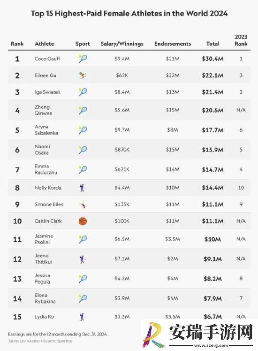This screenshot has height=351, width=258.
Task: Click the skiing icon beside Eileen Gu
Action: click(83, 75)
